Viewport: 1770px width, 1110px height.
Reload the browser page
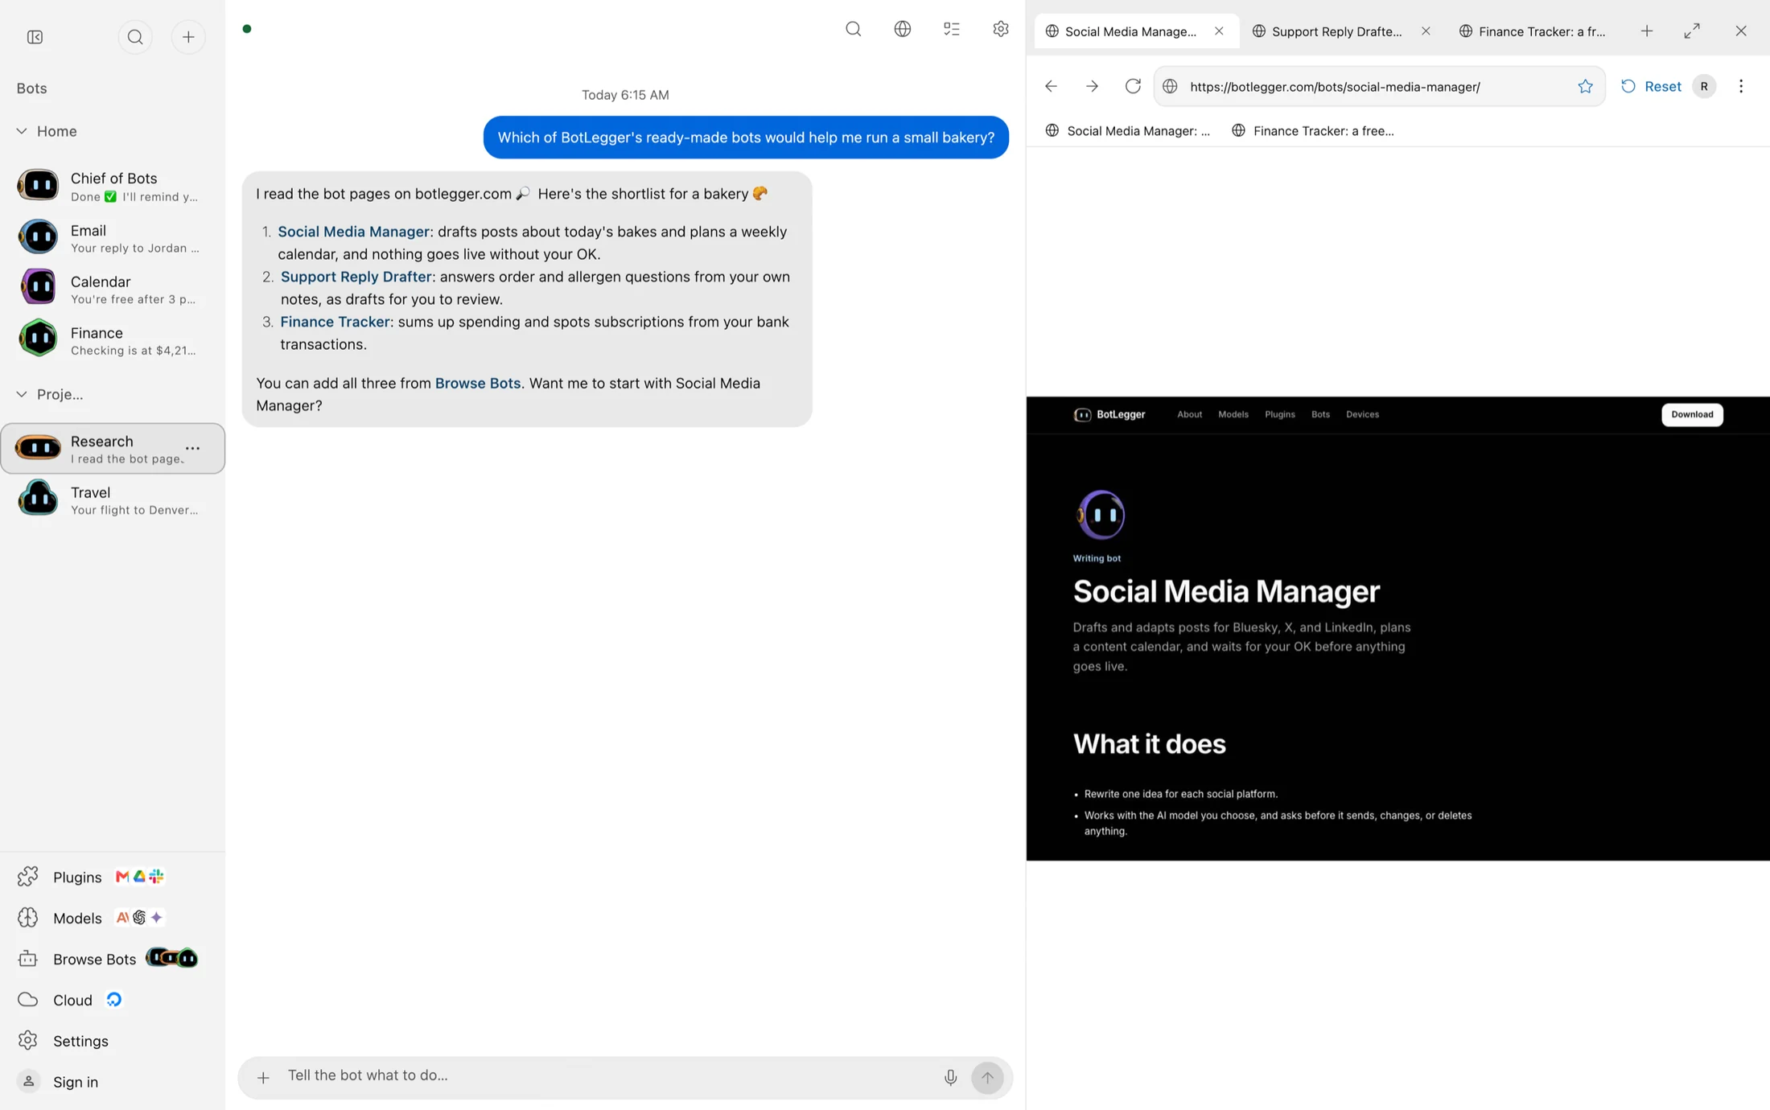(x=1133, y=86)
